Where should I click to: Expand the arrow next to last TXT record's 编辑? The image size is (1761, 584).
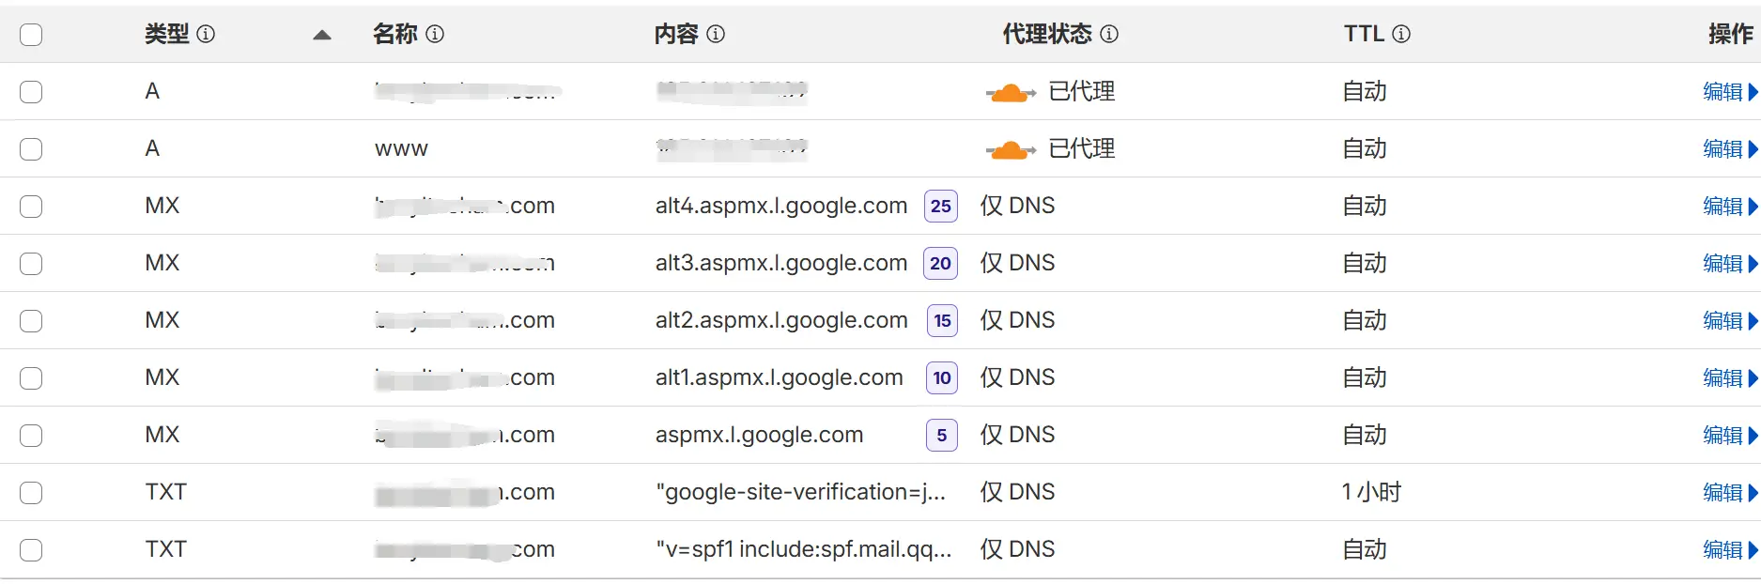point(1755,549)
